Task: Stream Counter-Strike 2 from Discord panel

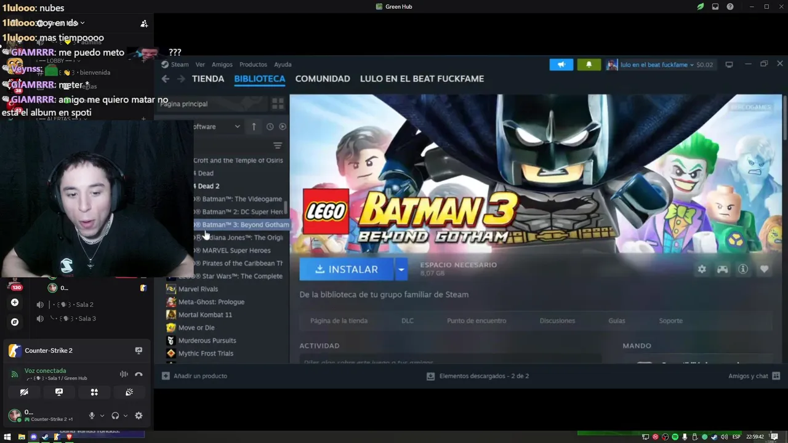Action: 139,351
